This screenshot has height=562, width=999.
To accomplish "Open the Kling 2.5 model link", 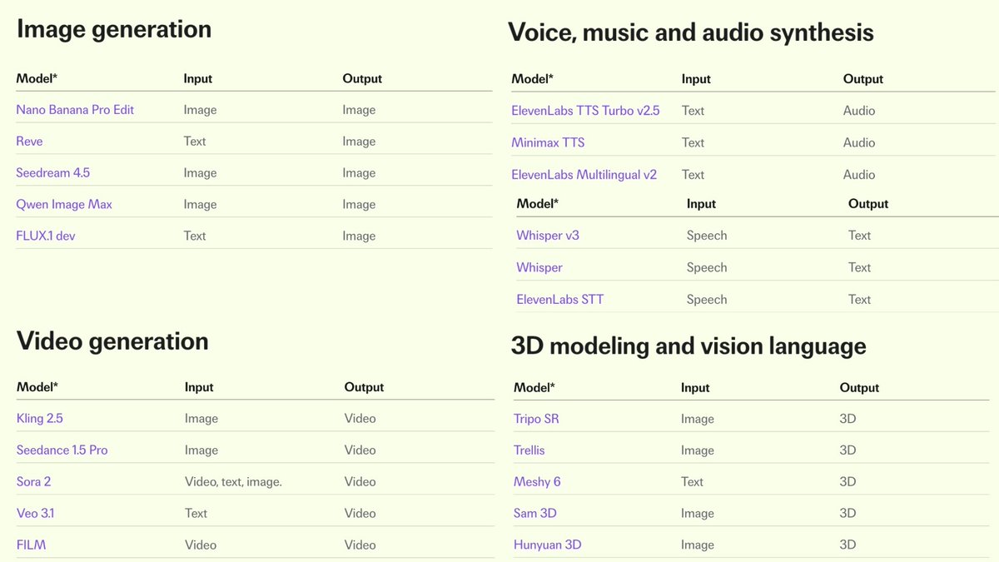I will coord(40,419).
